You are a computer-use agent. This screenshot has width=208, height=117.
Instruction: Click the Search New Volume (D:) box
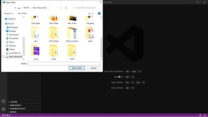tap(86, 8)
